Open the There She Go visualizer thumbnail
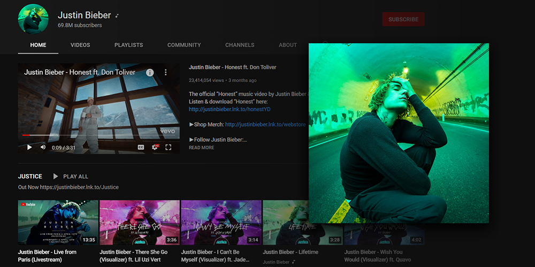535x267 pixels. click(140, 223)
